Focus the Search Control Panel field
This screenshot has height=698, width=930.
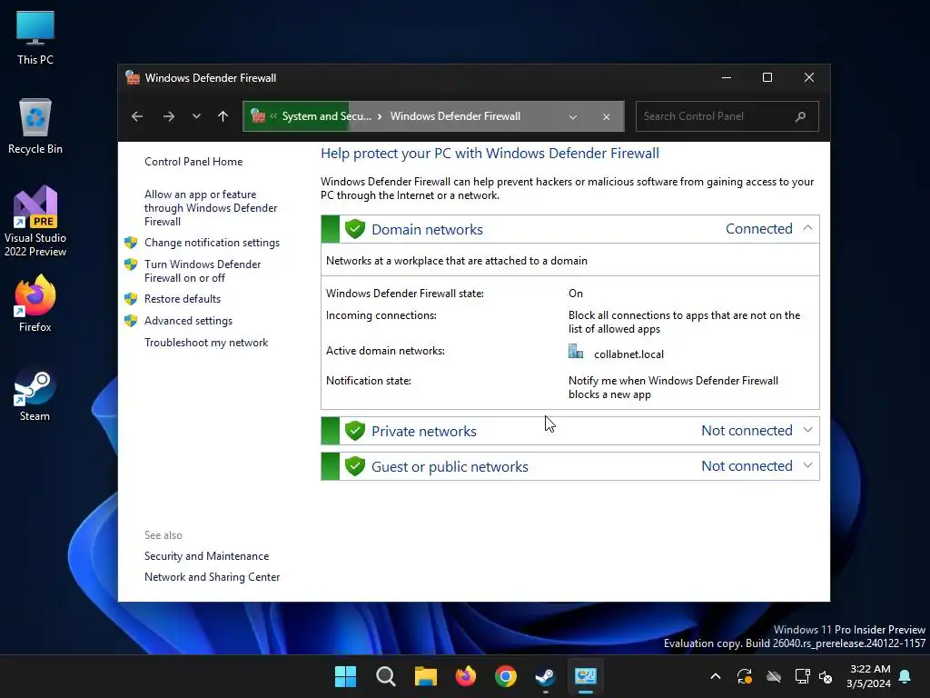click(727, 116)
